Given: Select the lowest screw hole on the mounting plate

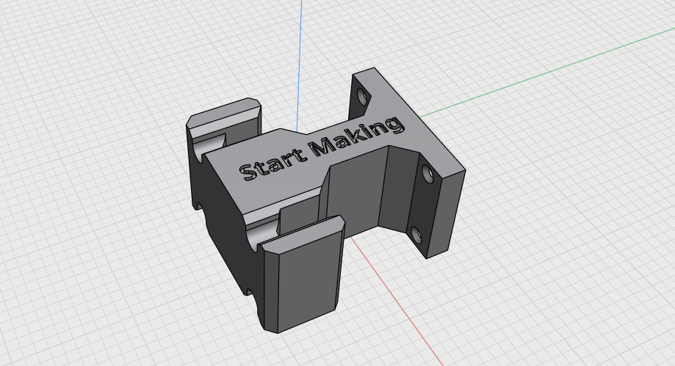Looking at the screenshot, I should [x=416, y=235].
